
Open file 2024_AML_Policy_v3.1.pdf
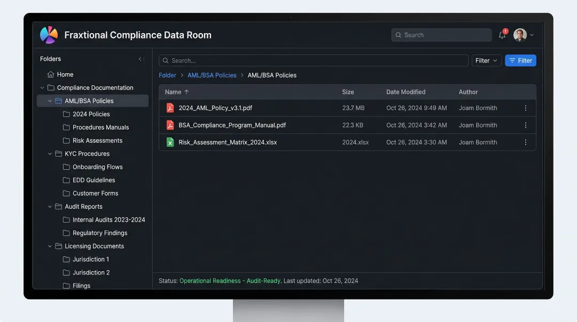(215, 108)
